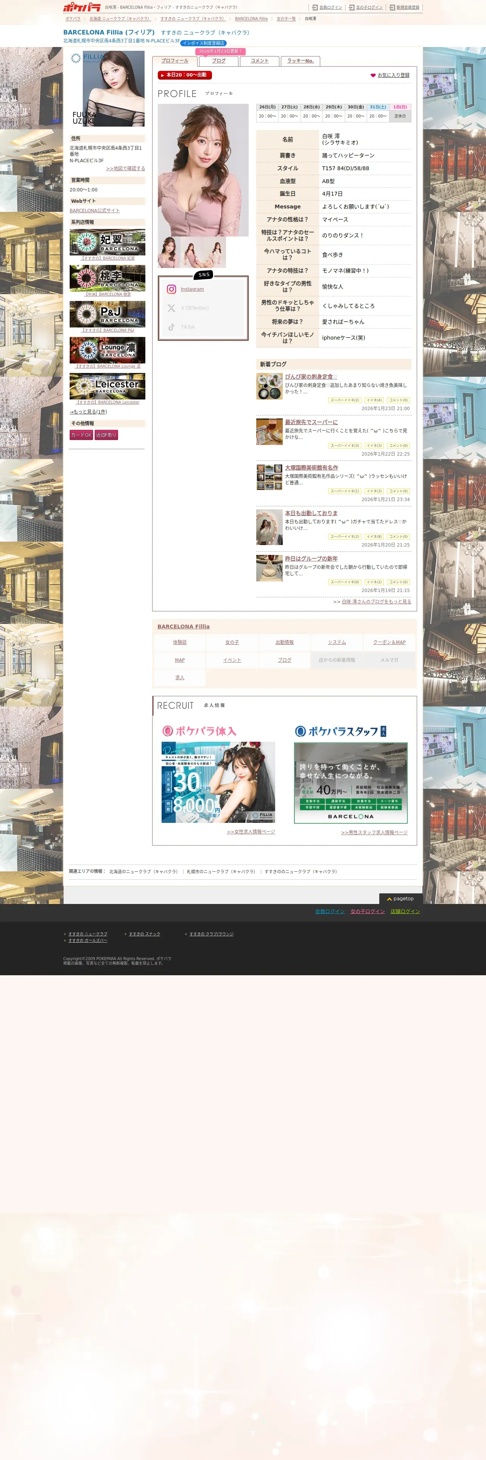
Task: Open the 桃李 BARCELONA banner
Action: click(x=107, y=278)
